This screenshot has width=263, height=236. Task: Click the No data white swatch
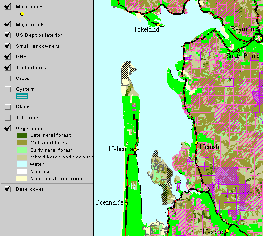(22, 171)
